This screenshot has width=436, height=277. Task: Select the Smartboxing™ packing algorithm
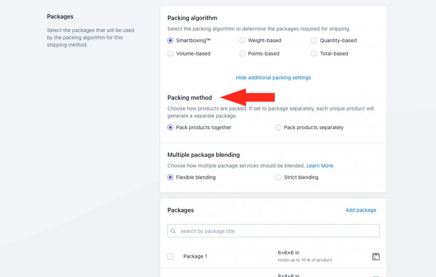[170, 40]
